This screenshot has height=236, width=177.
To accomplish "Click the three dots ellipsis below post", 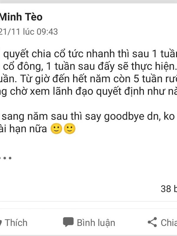I will click(6, 158).
